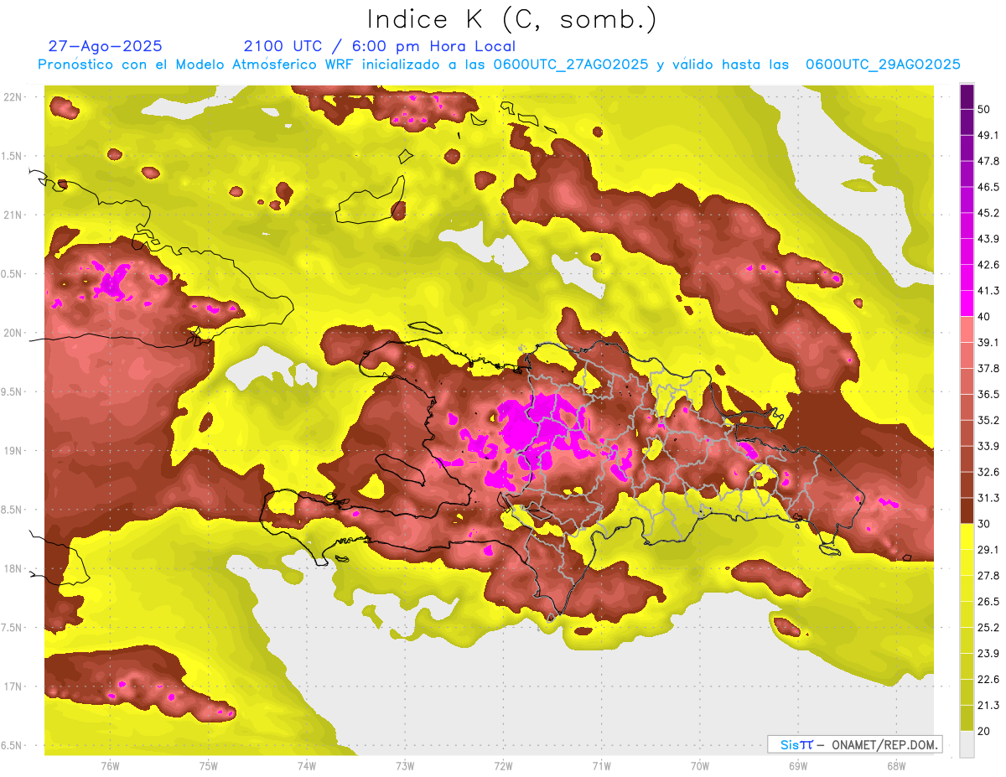Click the colorbar label "35.2"
The image size is (1006, 777).
(x=988, y=420)
